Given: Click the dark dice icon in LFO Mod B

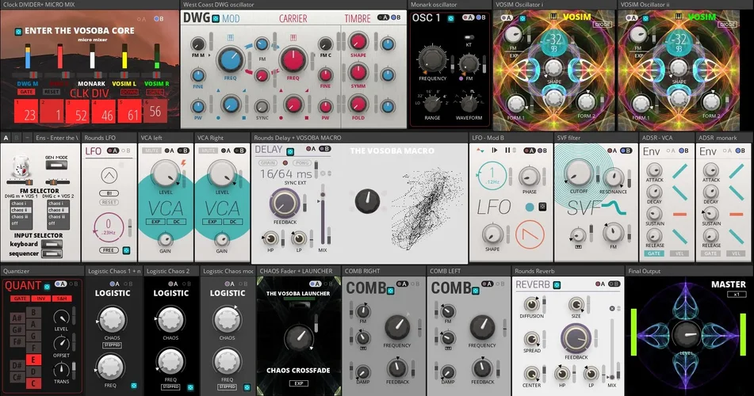Looking at the screenshot, I should tap(542, 207).
